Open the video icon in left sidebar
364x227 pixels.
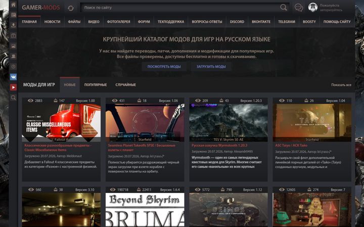pos(13,36)
